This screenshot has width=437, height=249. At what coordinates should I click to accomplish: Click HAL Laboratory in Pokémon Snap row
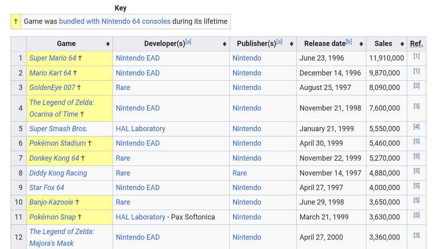pos(140,217)
